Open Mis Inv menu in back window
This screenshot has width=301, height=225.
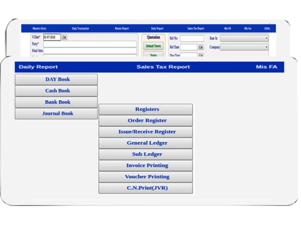click(248, 28)
